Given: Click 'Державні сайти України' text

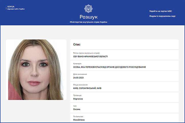Looking at the screenshot, I should pos(16,9).
